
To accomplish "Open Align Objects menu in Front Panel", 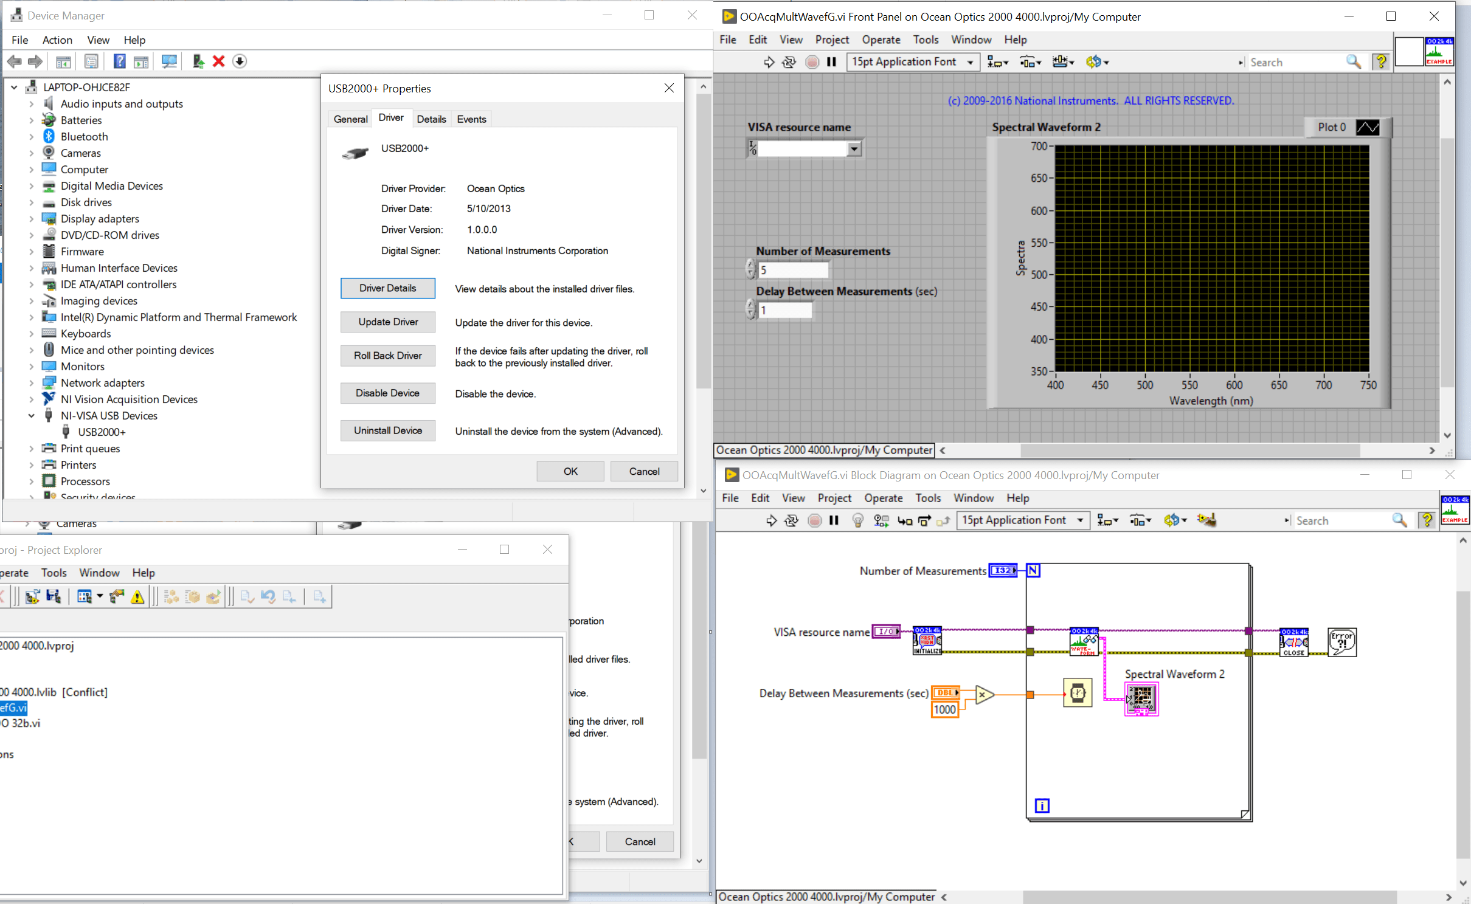I will pos(997,62).
